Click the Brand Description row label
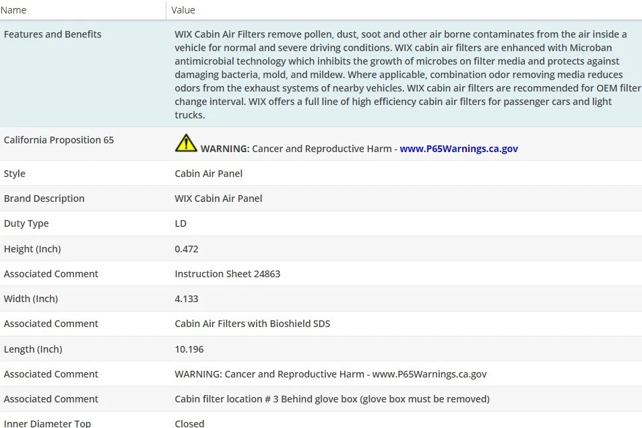 44,199
